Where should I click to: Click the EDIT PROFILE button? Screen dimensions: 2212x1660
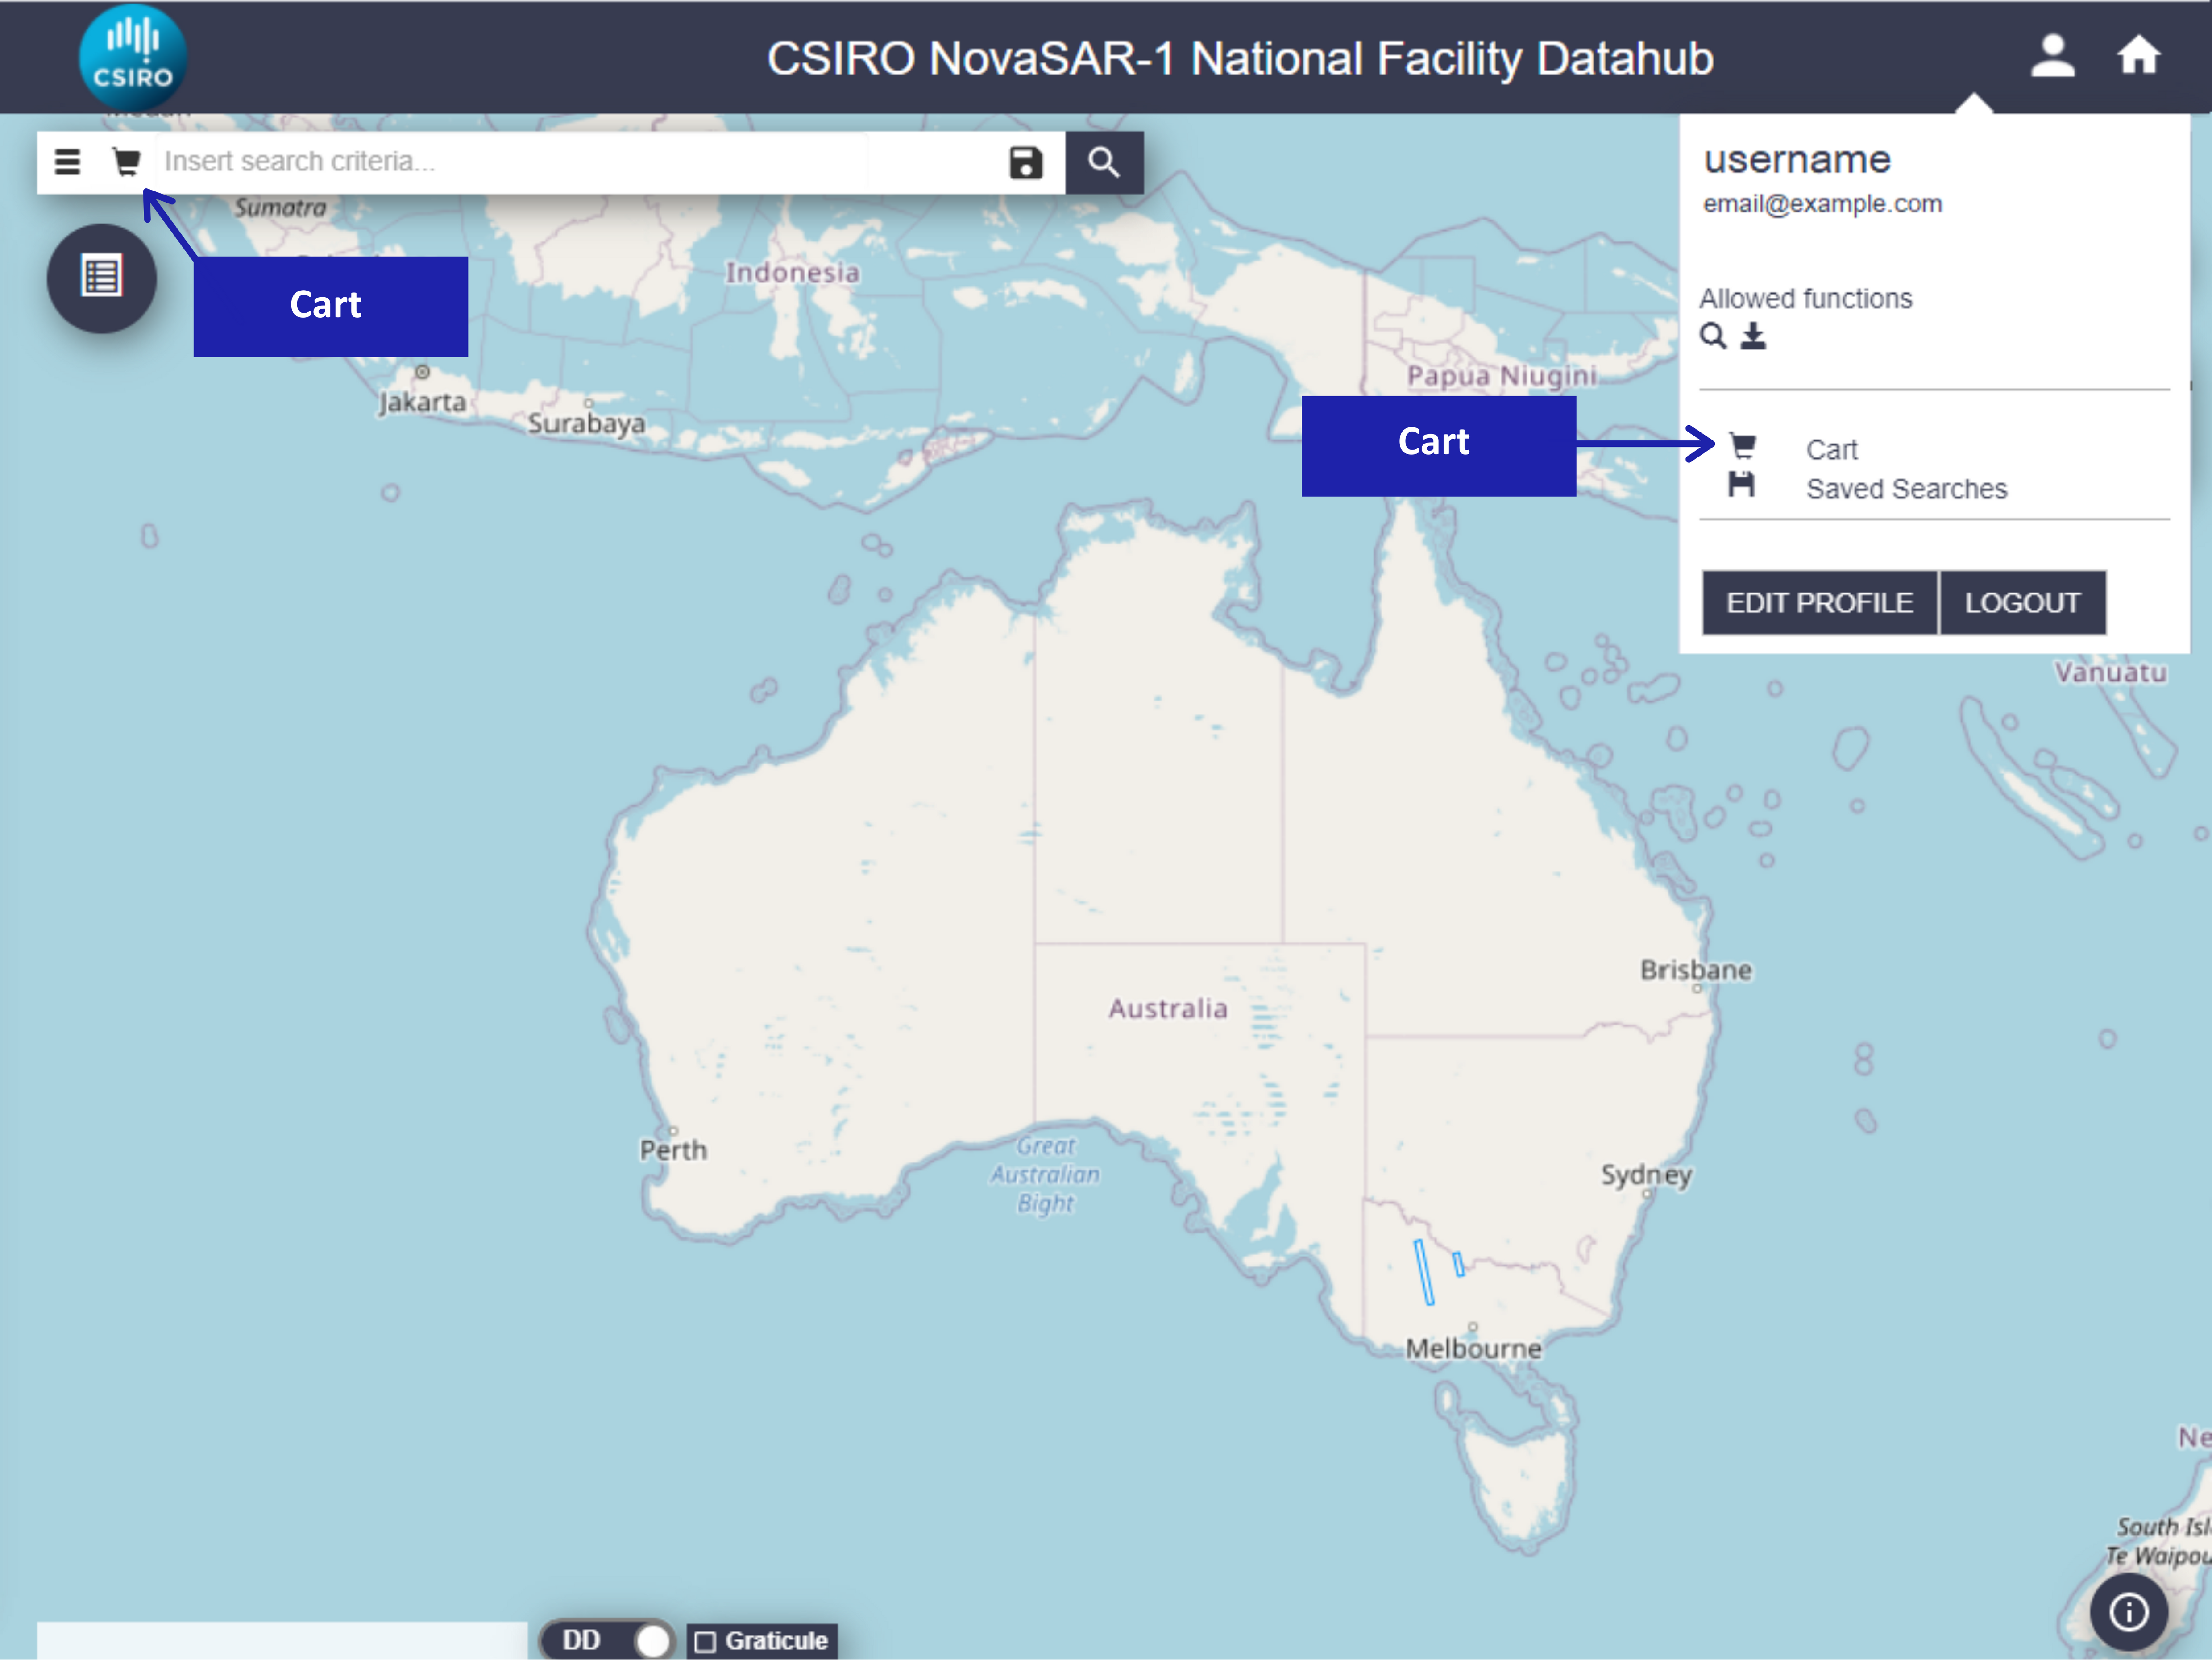(1820, 603)
